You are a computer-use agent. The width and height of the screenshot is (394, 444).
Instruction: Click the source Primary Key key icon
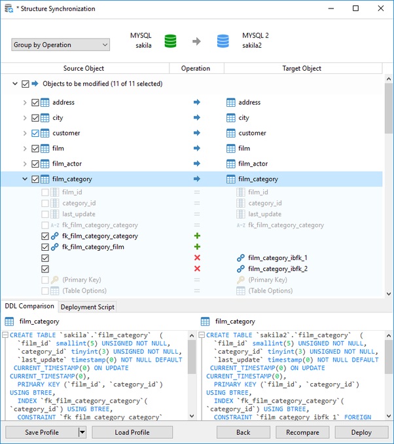pos(54,280)
